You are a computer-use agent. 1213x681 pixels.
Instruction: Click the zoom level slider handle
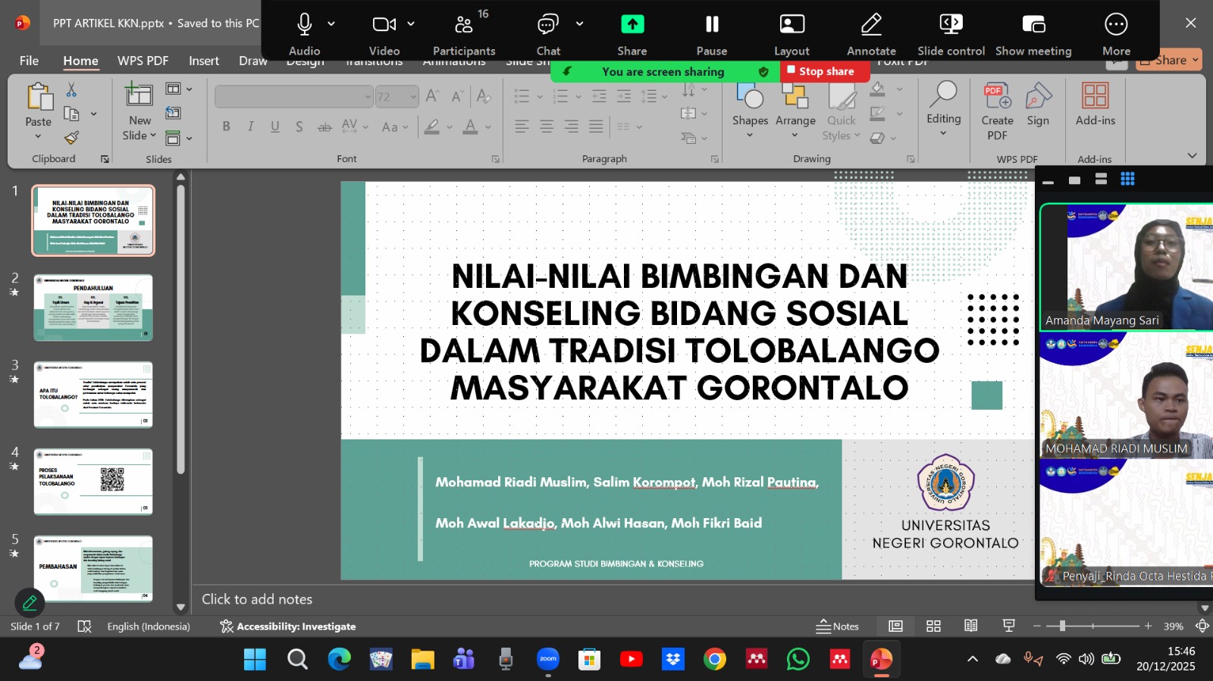1062,626
